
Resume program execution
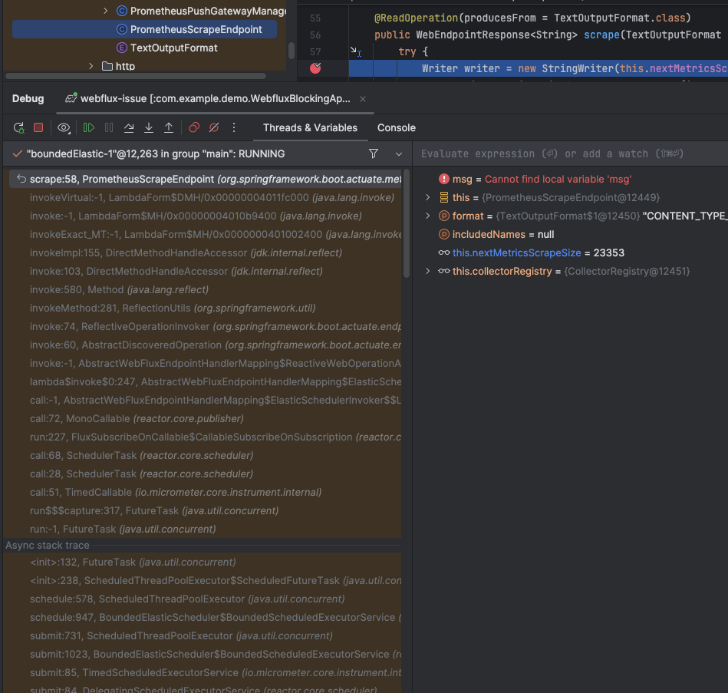pos(89,127)
